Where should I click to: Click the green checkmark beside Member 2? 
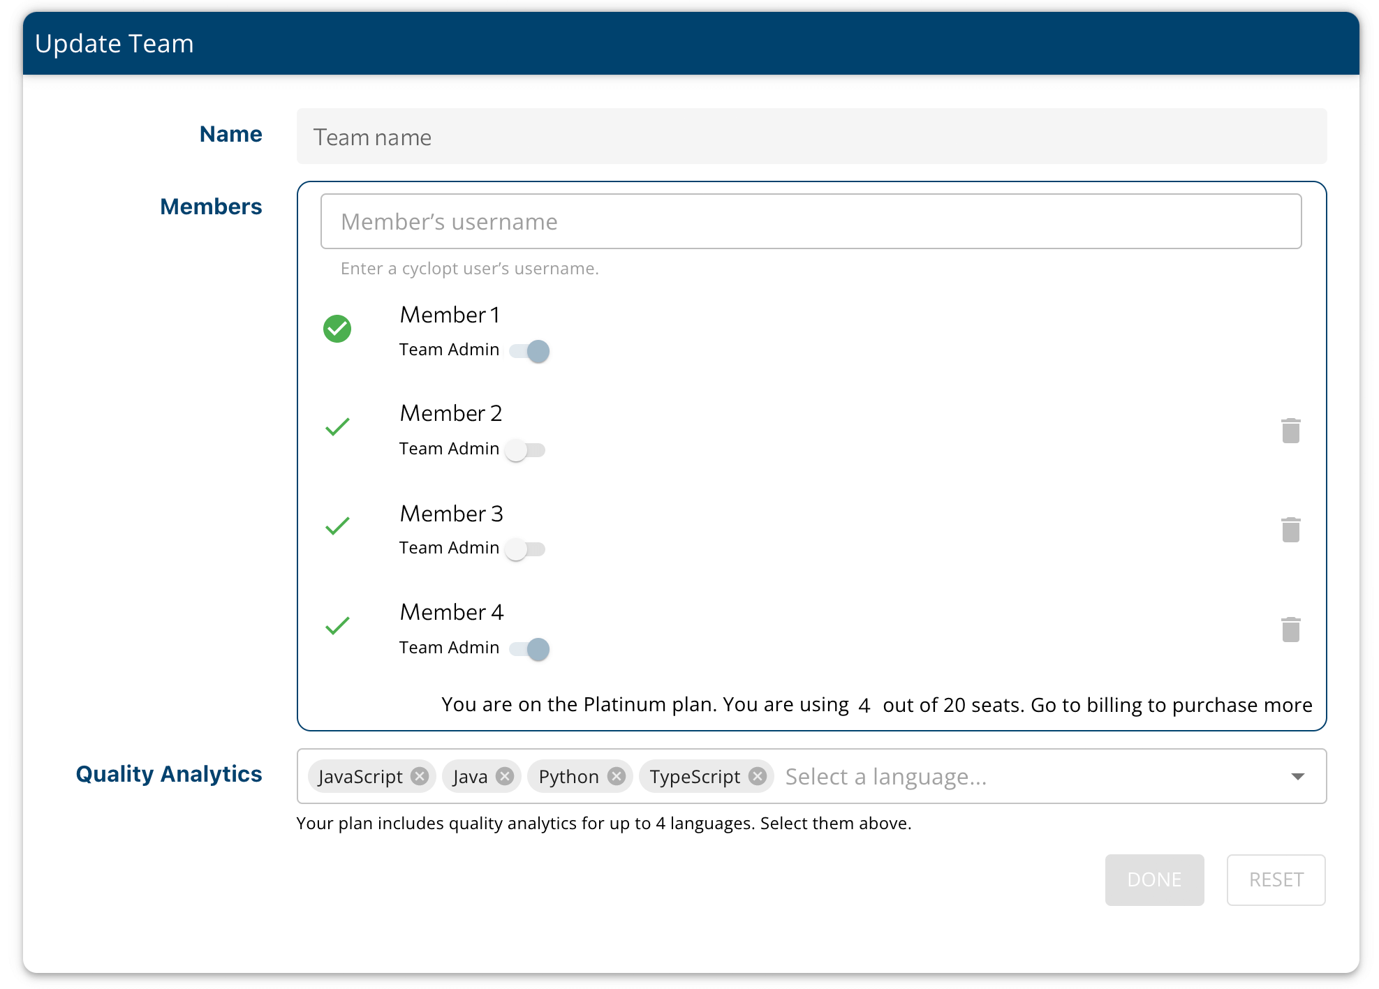click(x=337, y=426)
